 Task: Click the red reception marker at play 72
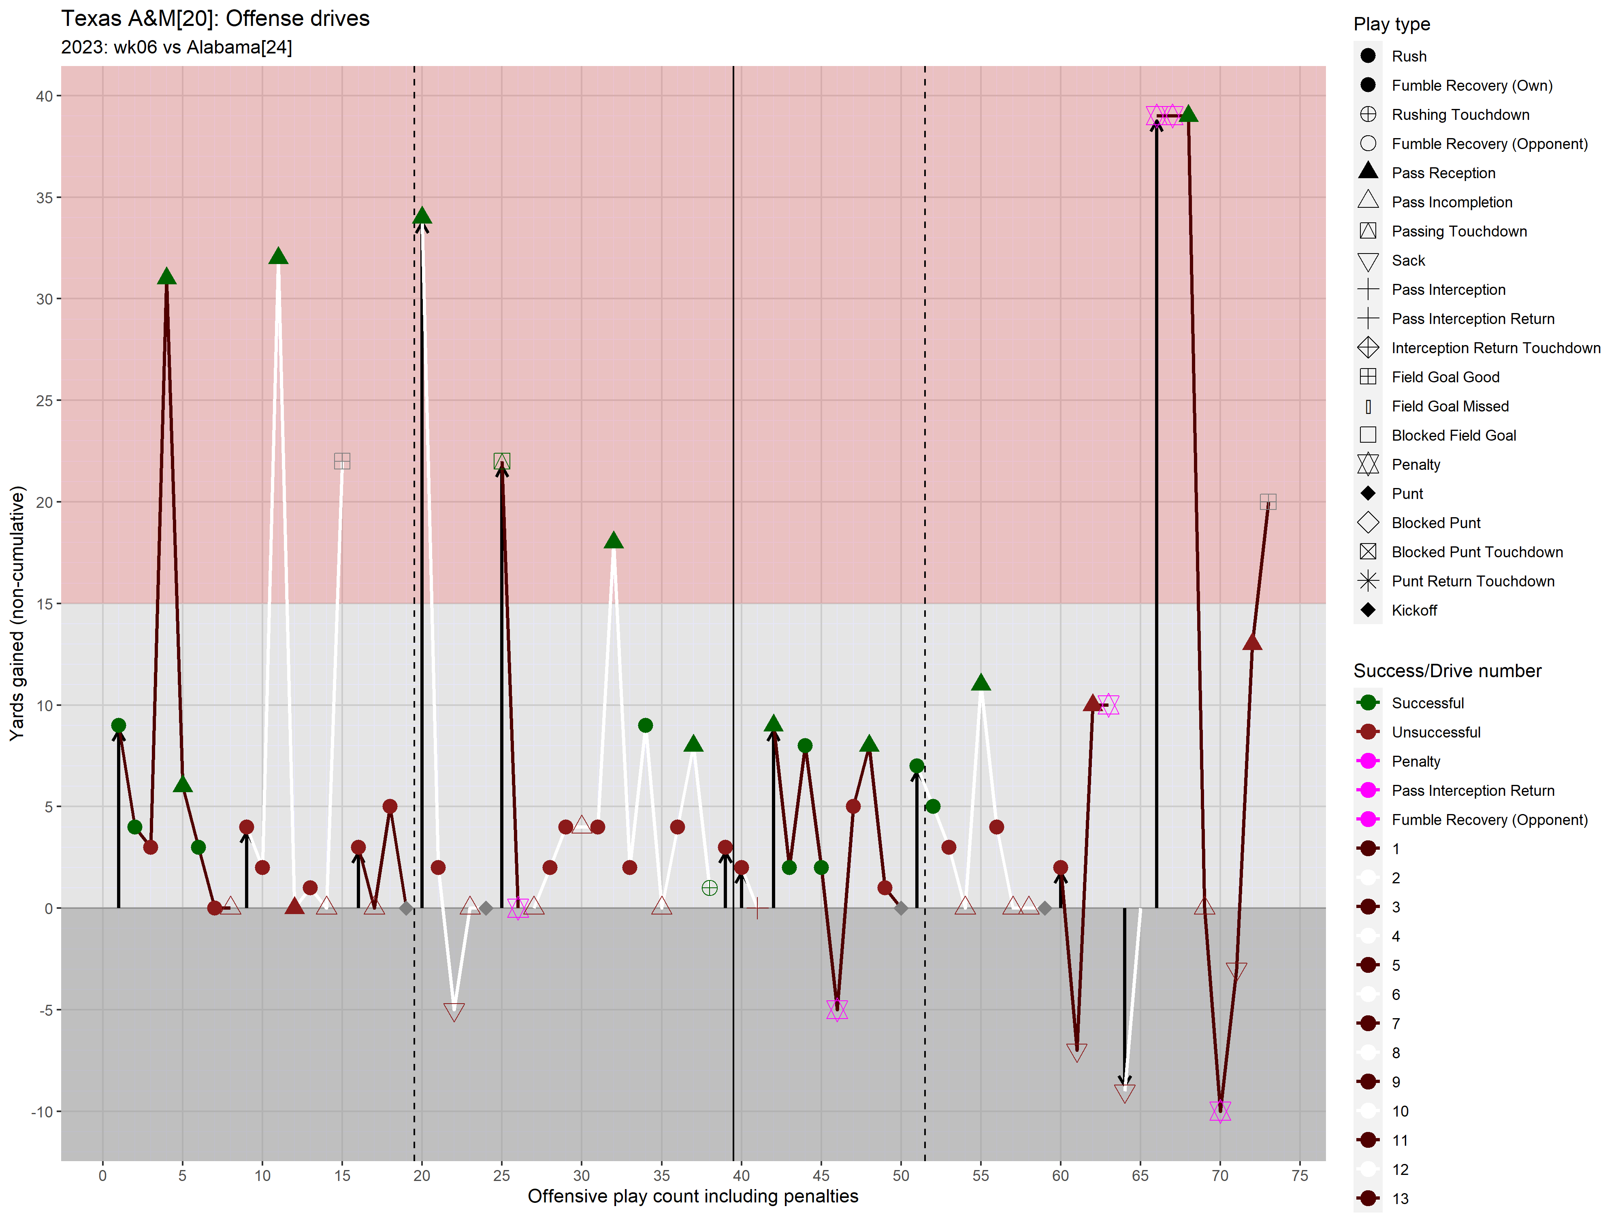point(1252,643)
